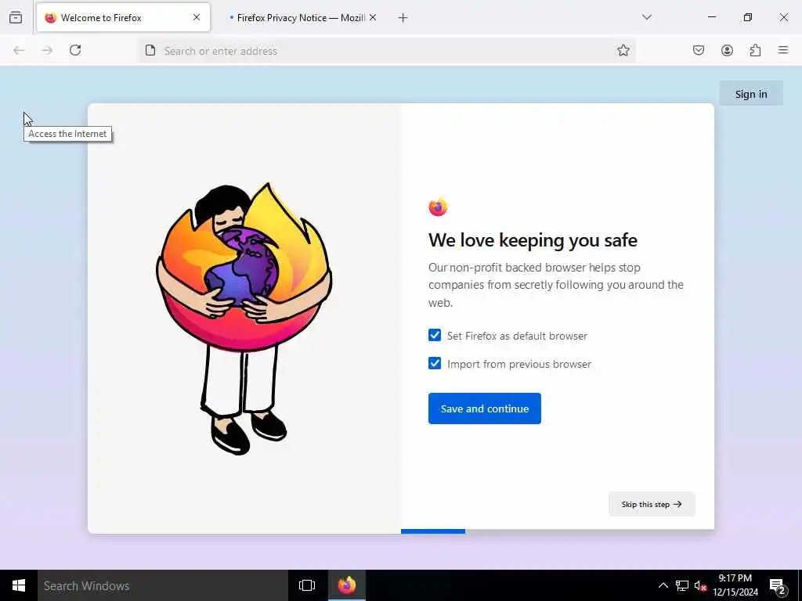The width and height of the screenshot is (802, 601).
Task: Bookmark this page with the star
Action: click(623, 50)
